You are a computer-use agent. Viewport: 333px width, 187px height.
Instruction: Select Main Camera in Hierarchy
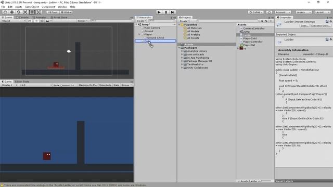coord(152,28)
